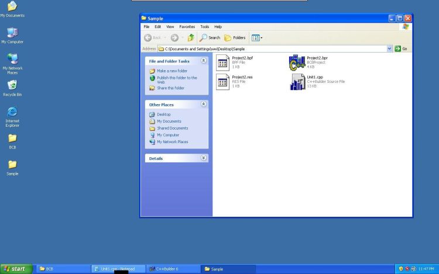Click the Start button
Image resolution: width=439 pixels, height=274 pixels.
point(16,269)
